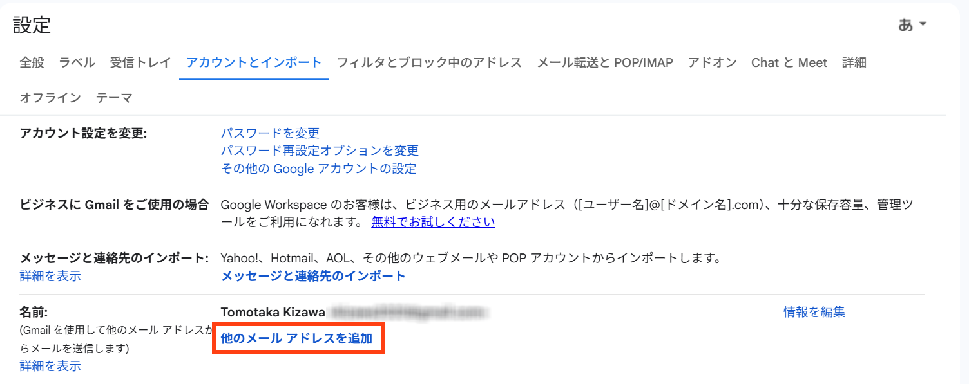Open フィルタとブロック中のアドレス tab

click(429, 62)
